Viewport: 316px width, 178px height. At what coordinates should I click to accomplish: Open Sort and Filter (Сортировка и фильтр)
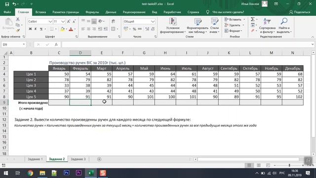click(267, 26)
